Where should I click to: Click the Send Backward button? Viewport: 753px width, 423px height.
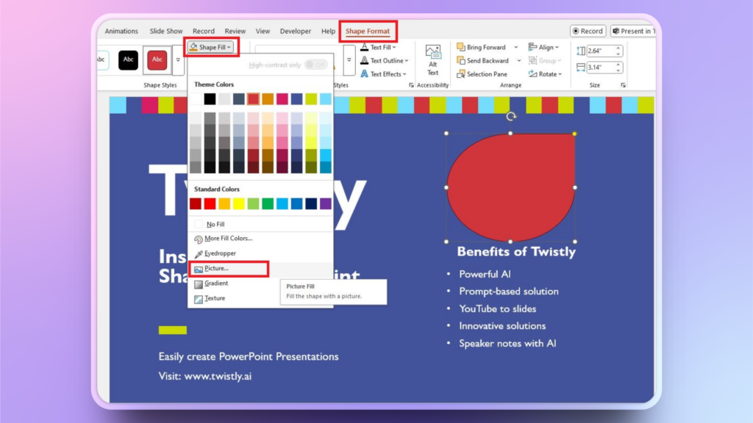click(x=487, y=61)
